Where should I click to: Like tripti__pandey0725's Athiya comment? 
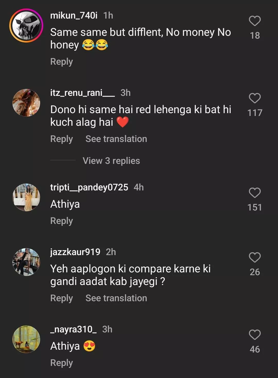[255, 193]
